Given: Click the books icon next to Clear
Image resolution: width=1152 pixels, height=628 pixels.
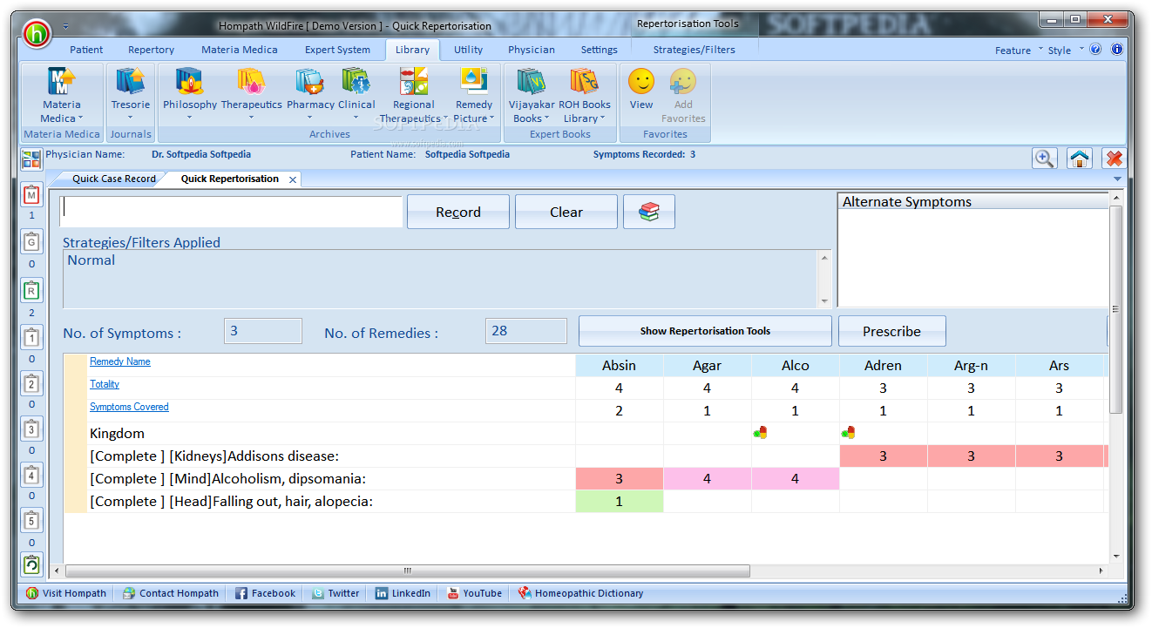Looking at the screenshot, I should 649,212.
